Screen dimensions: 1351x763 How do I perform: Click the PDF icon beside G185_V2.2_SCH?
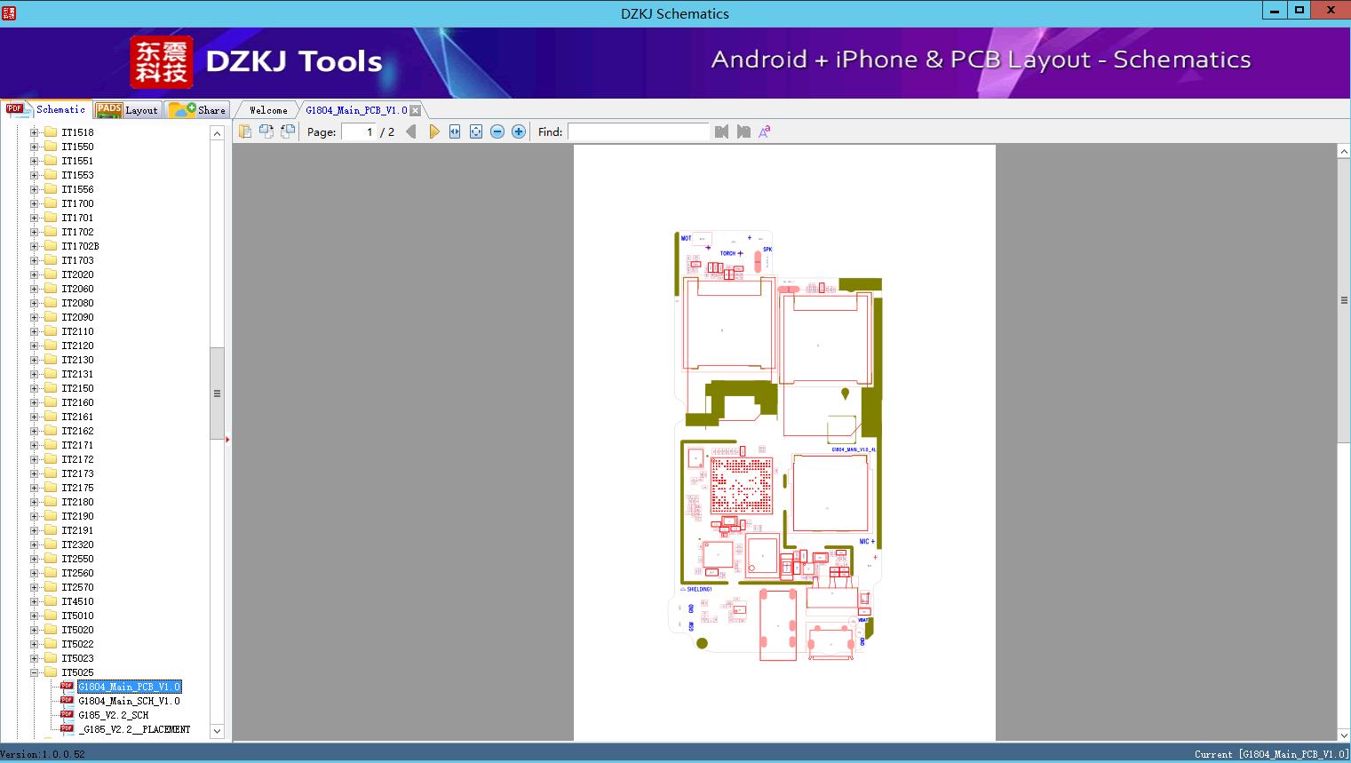pyautogui.click(x=67, y=714)
